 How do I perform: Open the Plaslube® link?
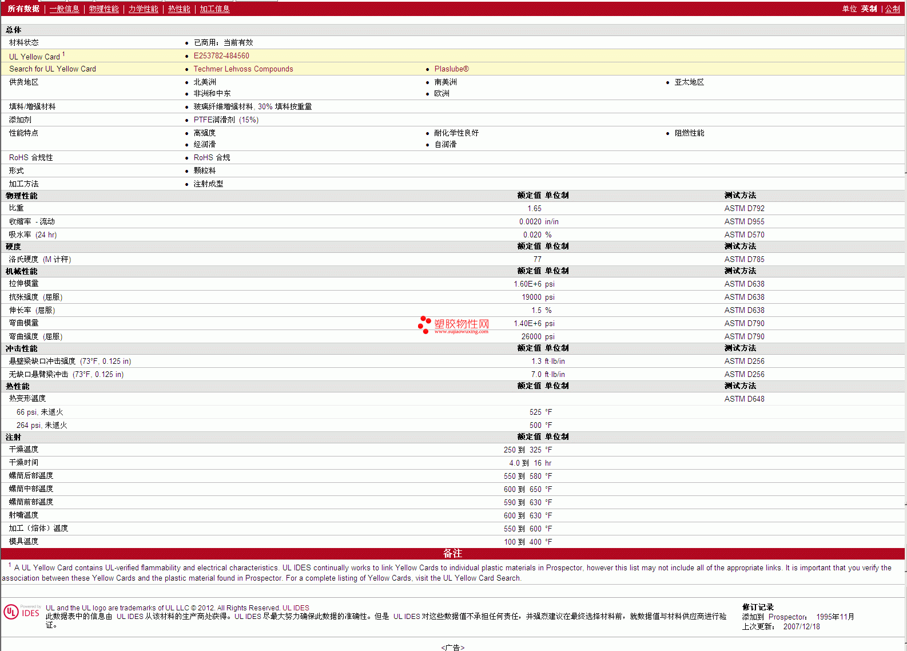click(x=452, y=69)
